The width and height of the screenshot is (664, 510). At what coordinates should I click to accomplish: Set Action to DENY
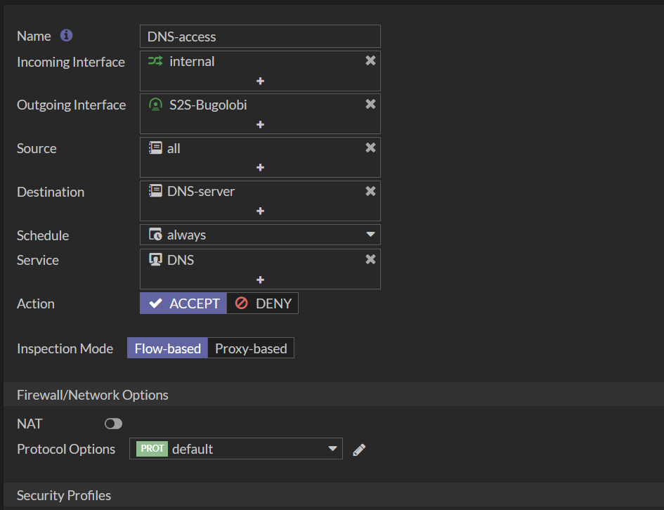tap(263, 303)
